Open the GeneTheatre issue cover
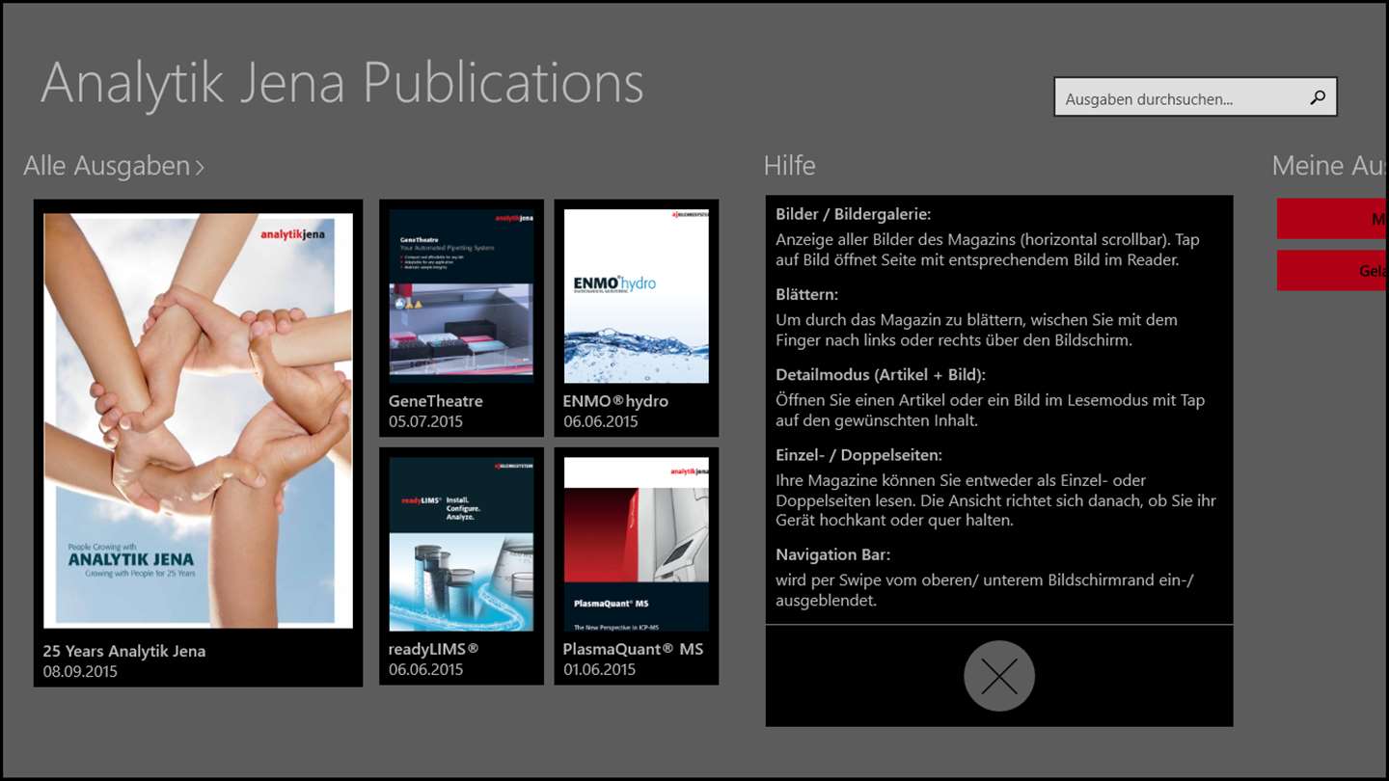 [x=461, y=296]
